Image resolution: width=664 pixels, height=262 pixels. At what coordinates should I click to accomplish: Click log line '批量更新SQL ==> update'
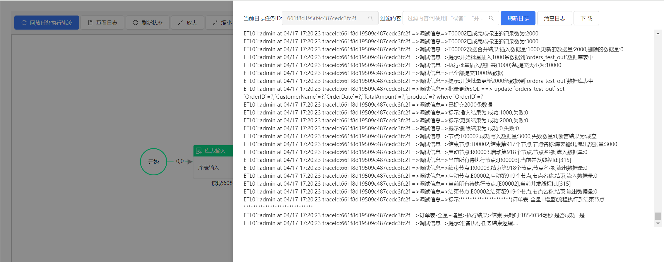(x=404, y=89)
